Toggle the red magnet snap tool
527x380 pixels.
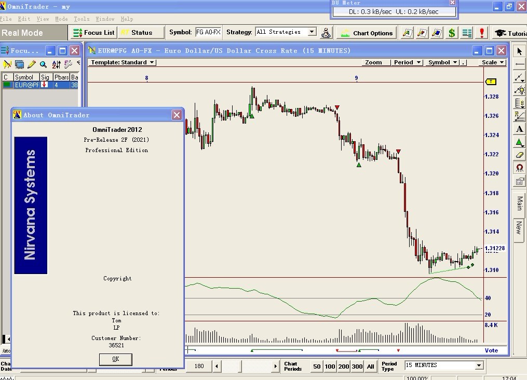click(x=520, y=168)
